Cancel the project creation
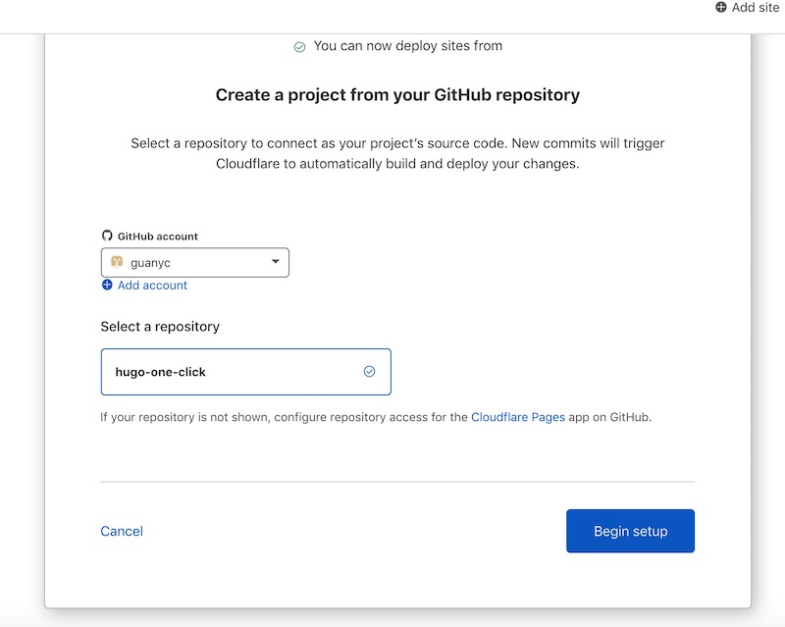Viewport: 785px width, 627px height. pyautogui.click(x=122, y=531)
